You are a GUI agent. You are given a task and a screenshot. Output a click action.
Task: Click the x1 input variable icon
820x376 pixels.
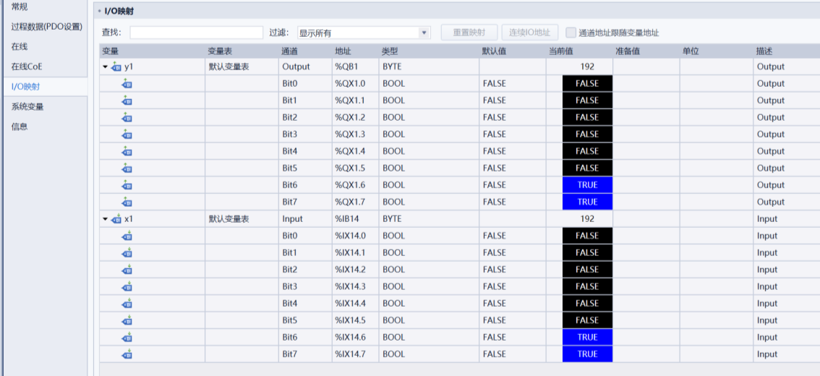(116, 219)
